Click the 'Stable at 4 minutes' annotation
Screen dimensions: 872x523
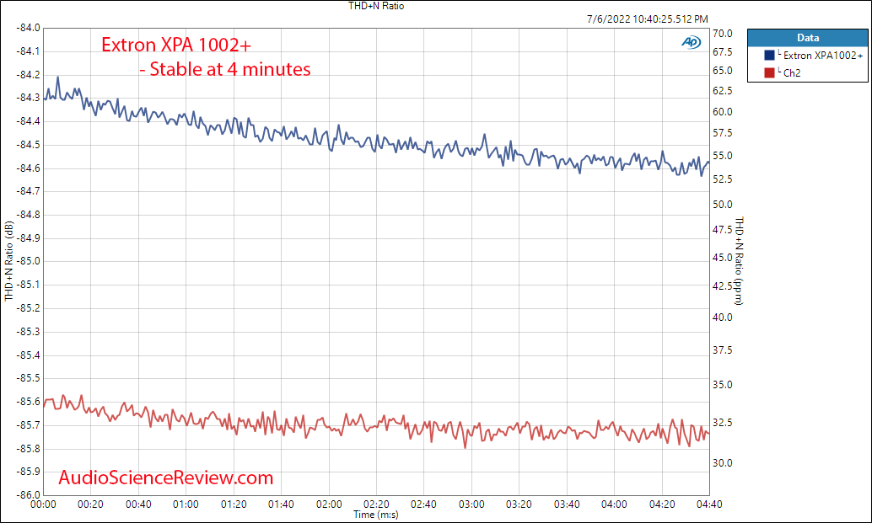click(225, 69)
